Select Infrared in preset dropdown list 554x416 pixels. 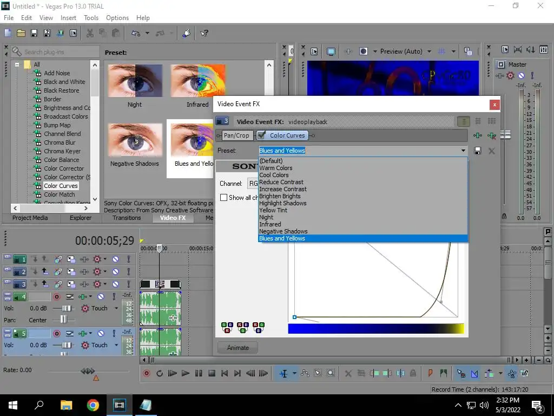click(x=363, y=224)
